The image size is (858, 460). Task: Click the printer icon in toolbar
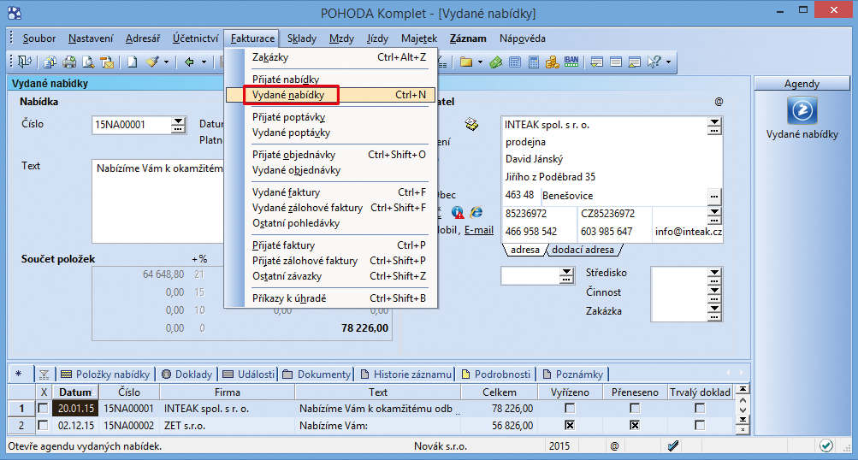coord(69,62)
